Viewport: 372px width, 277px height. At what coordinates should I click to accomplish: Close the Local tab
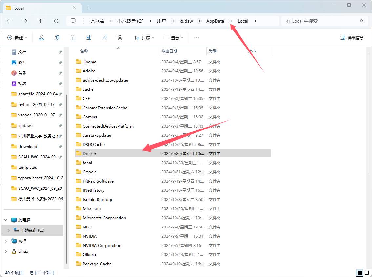tap(74, 8)
